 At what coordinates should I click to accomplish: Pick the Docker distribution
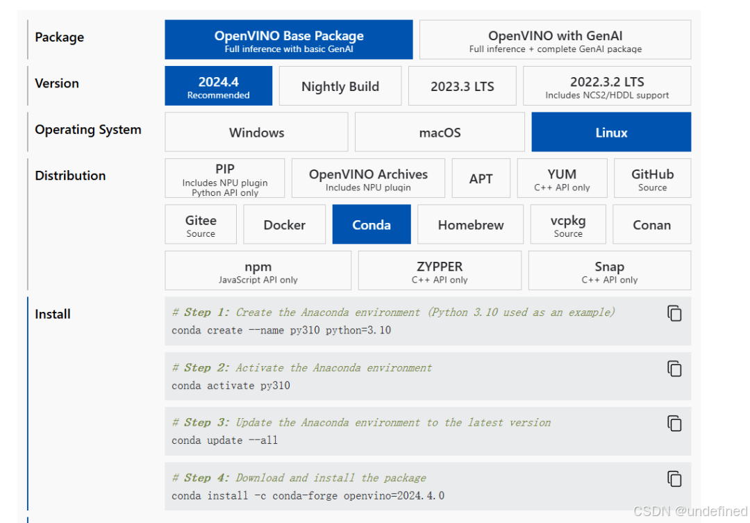click(285, 224)
